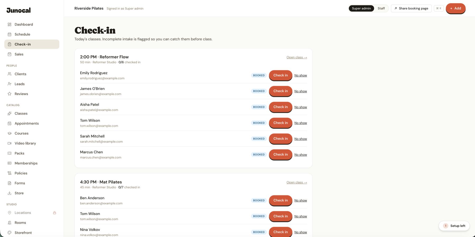The image size is (475, 237).
Task: Click the 4:30 PM · Mat Pilates heading
Action: (x=101, y=182)
